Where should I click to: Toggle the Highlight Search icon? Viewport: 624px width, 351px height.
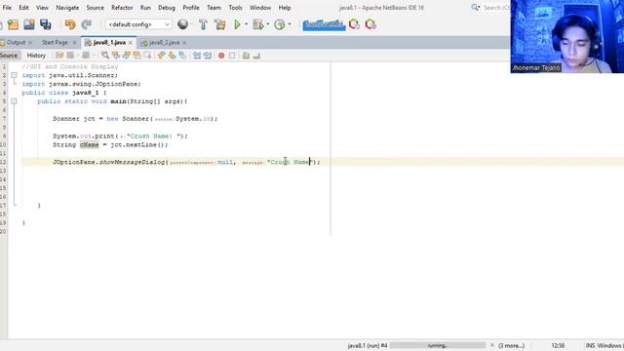(136, 56)
